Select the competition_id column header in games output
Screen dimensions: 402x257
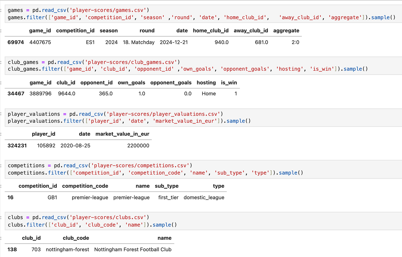[x=75, y=30]
